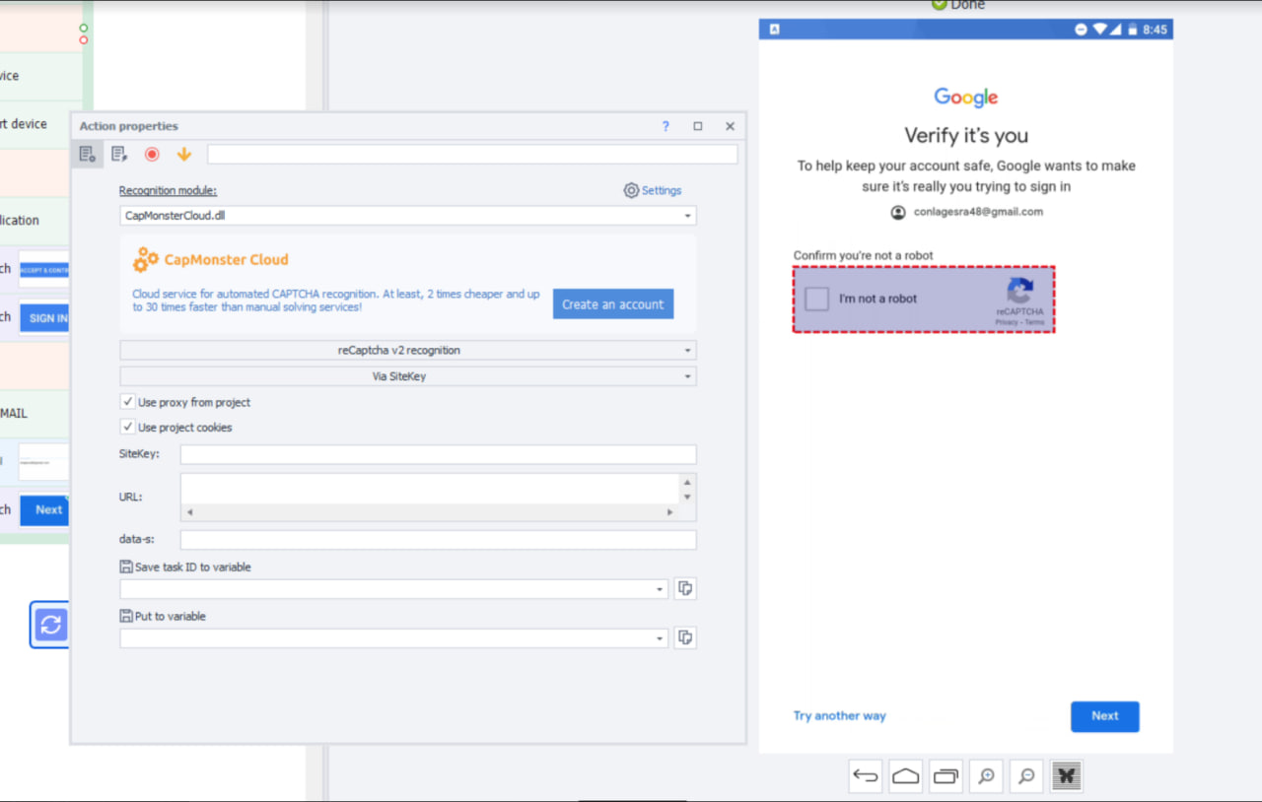Click the blue refresh action block
Viewport: 1262px width, 802px height.
(x=50, y=624)
